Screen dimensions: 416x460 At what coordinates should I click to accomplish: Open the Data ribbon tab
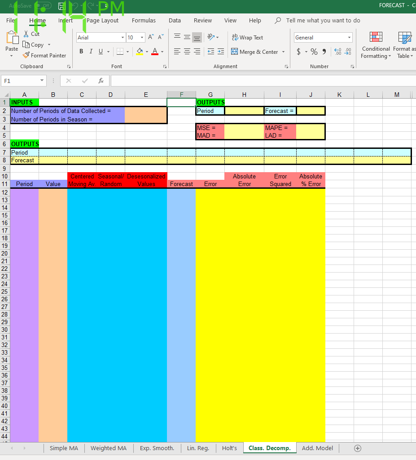pyautogui.click(x=175, y=21)
